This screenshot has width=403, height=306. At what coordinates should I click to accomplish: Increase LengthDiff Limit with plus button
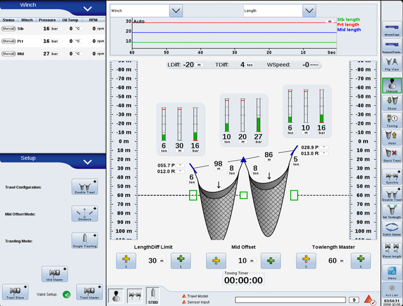point(181,260)
